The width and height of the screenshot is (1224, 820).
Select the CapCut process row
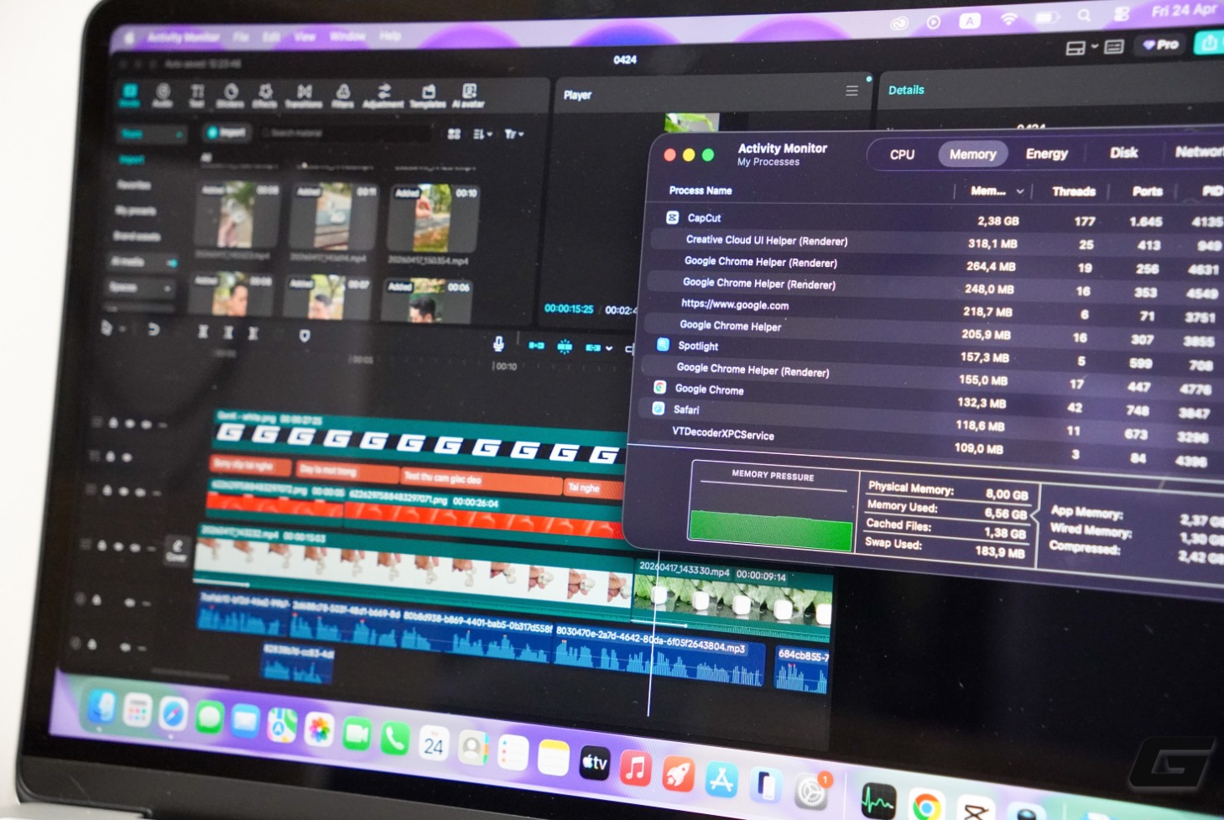(x=839, y=219)
